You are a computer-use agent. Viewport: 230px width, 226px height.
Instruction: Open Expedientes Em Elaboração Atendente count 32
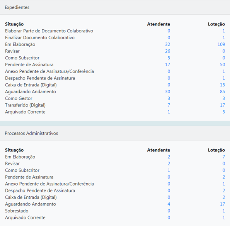pos(167,44)
